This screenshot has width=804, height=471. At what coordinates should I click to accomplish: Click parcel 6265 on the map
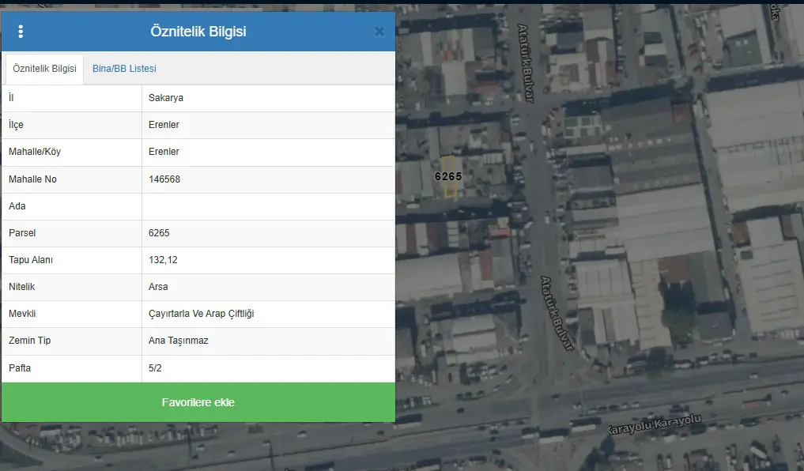[x=449, y=177]
